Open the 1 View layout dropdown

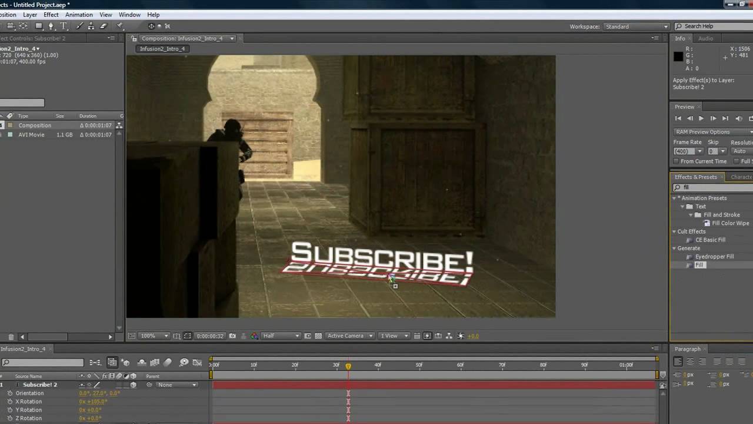394,336
